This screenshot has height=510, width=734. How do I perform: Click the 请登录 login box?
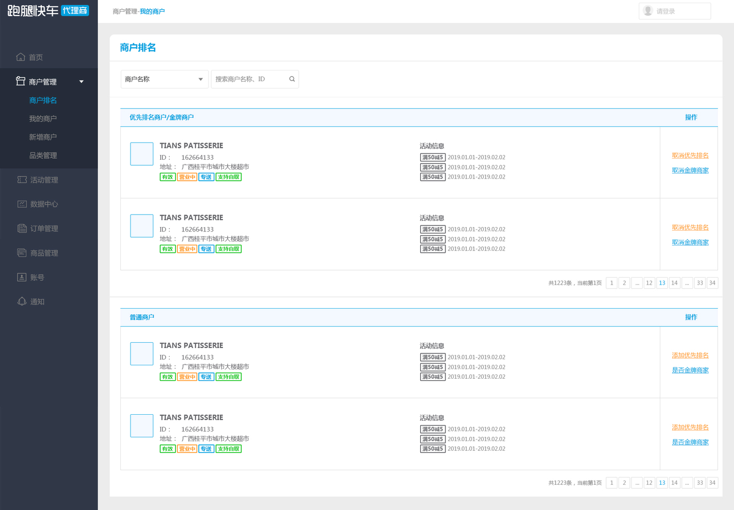point(674,11)
